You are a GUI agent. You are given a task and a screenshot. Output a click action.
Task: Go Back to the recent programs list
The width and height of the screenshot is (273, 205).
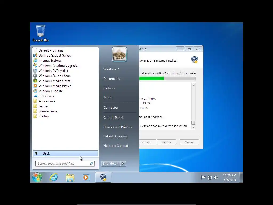66,153
